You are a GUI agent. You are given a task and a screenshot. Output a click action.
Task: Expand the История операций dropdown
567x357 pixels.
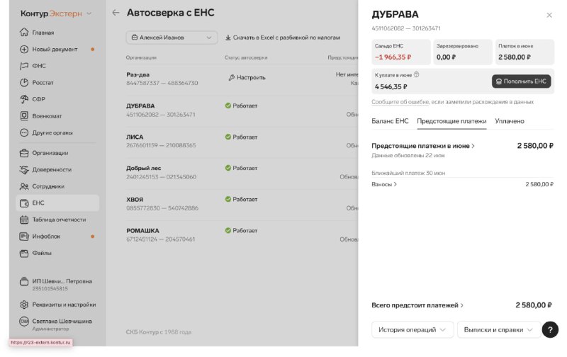pyautogui.click(x=412, y=329)
